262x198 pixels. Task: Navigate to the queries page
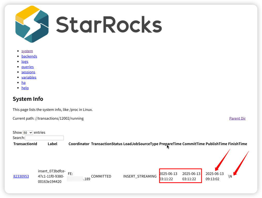click(x=28, y=67)
